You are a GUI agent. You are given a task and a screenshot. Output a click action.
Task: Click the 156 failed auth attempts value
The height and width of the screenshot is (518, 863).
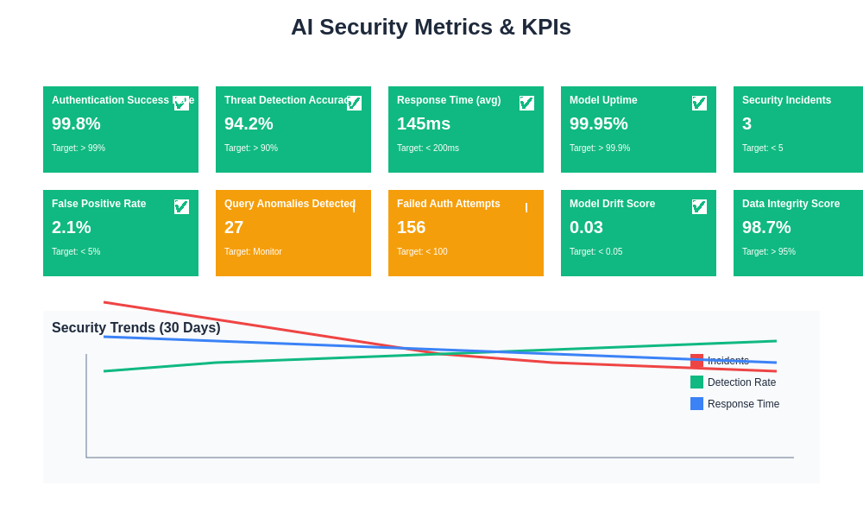tap(411, 227)
